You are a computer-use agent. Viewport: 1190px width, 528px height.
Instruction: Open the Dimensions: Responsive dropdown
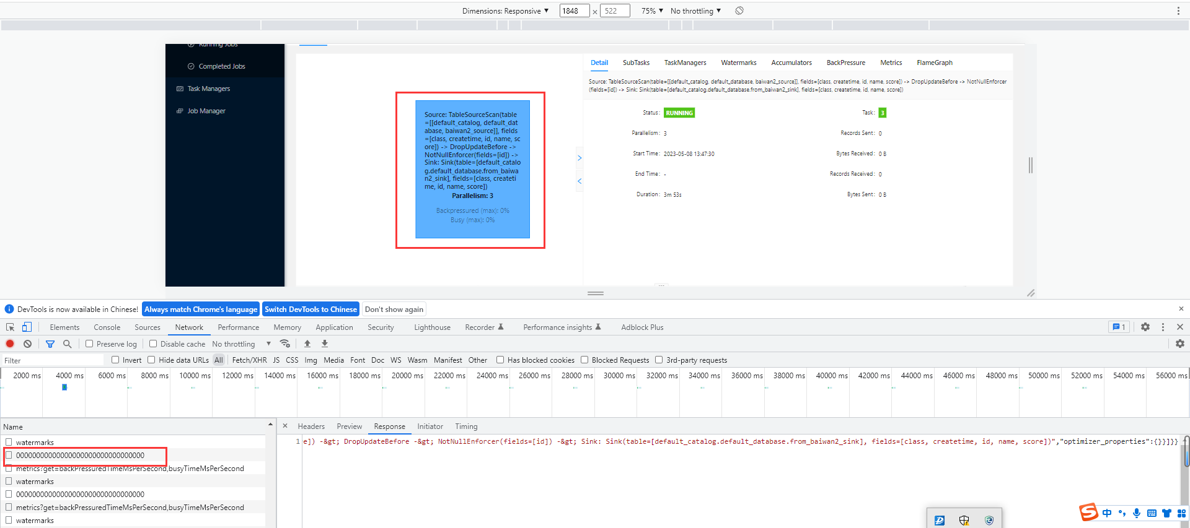pos(505,11)
